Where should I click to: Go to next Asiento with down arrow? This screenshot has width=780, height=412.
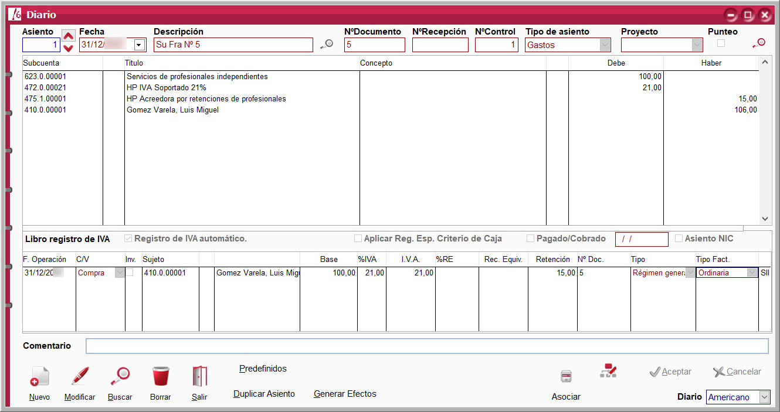(x=69, y=47)
